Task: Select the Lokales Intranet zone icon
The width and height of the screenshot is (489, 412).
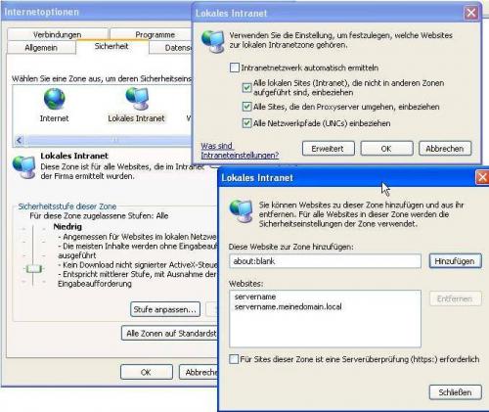Action: [137, 98]
